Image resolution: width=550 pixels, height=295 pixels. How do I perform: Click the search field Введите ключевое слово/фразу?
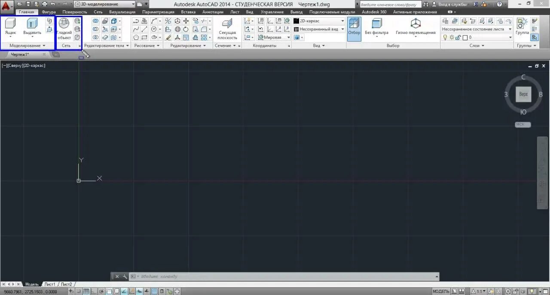tap(389, 4)
